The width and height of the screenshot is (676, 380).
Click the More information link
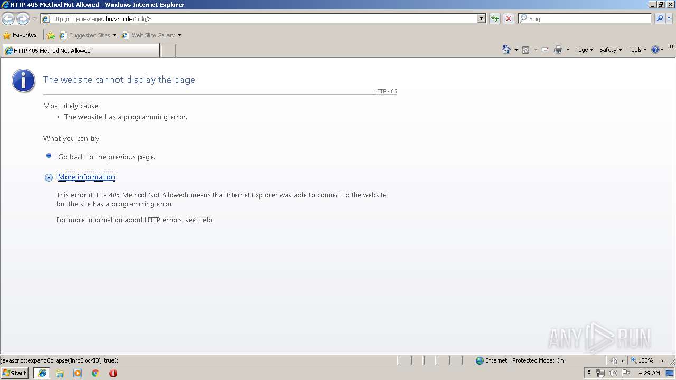point(87,177)
